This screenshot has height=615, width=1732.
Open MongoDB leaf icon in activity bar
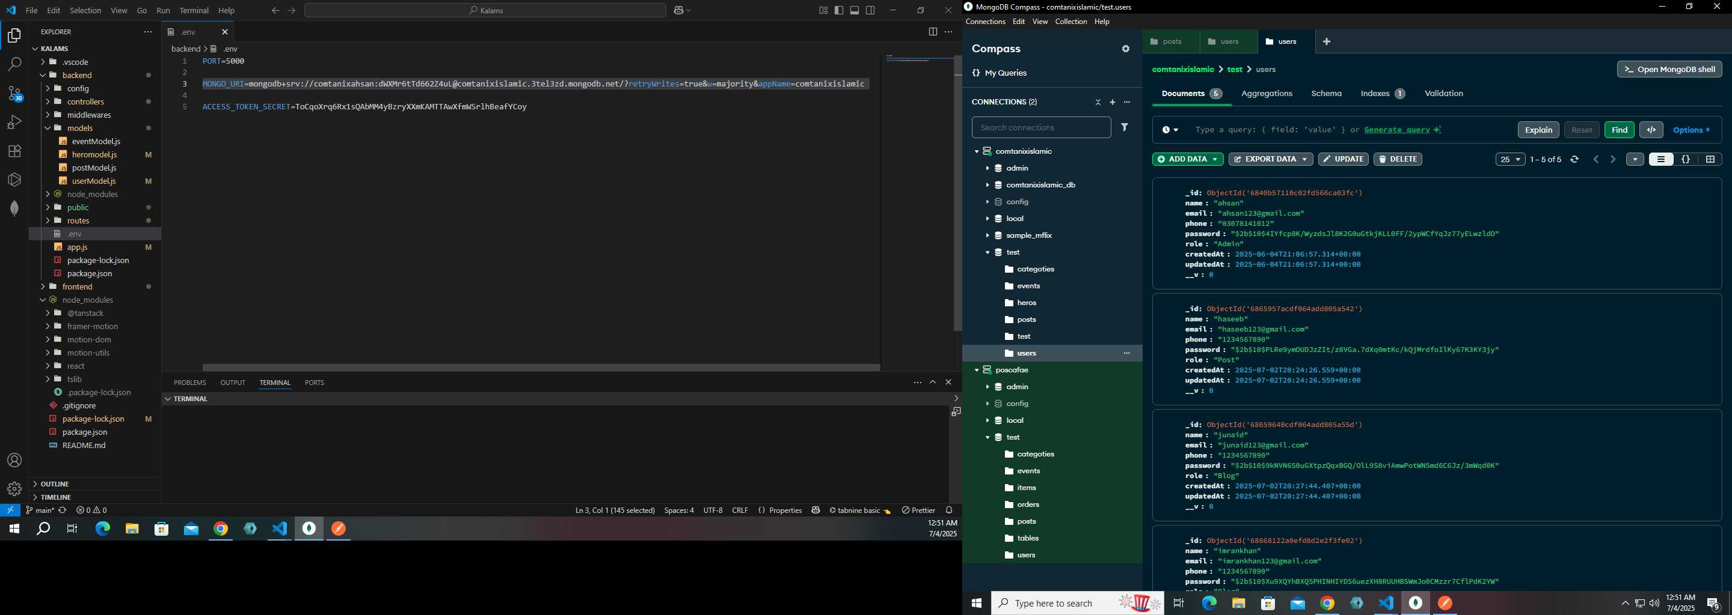14,208
